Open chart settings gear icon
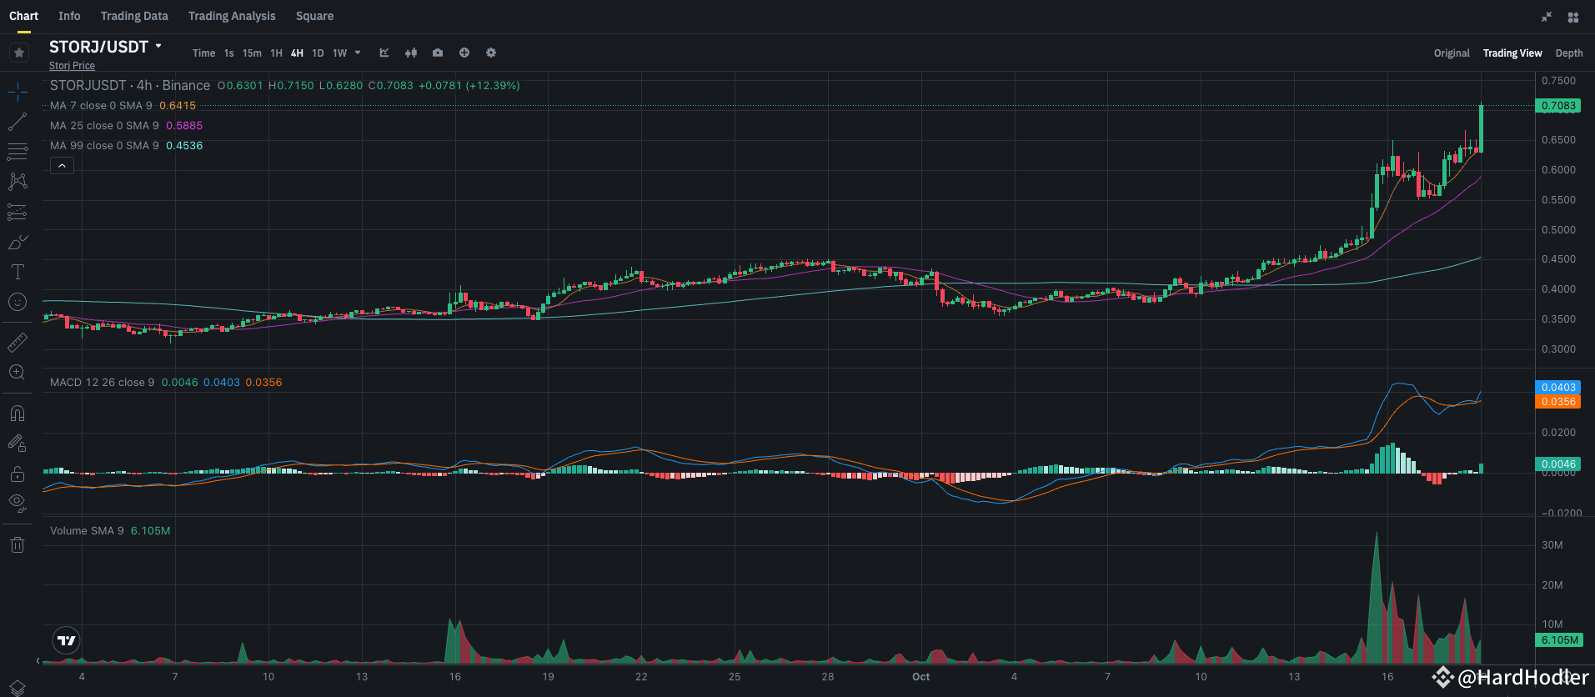 click(491, 53)
